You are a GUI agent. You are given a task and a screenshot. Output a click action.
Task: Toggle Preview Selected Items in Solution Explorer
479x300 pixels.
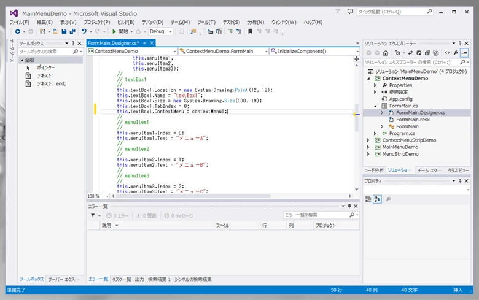464,53
